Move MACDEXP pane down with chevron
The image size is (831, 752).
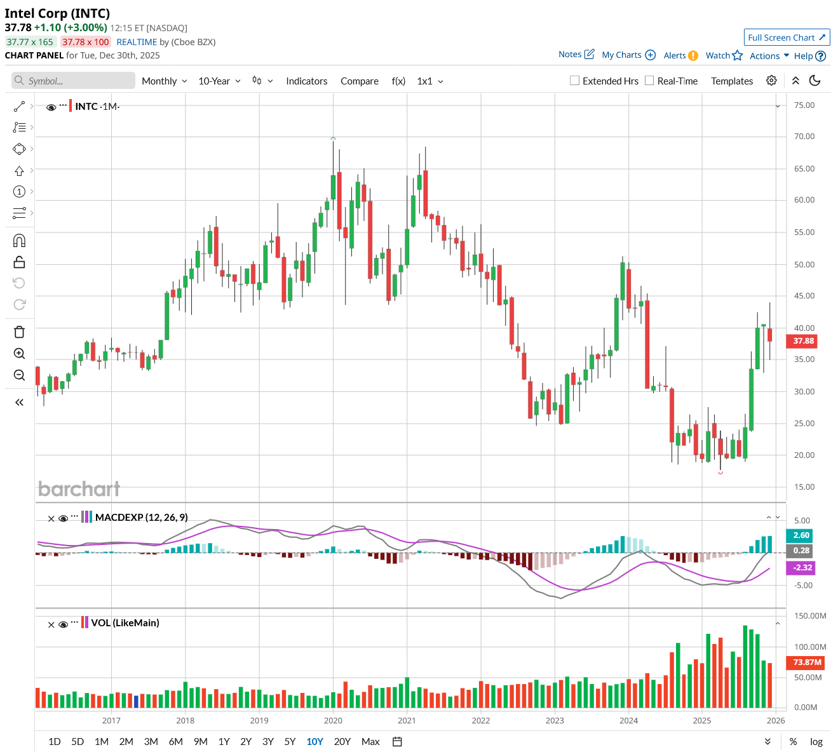pos(778,518)
